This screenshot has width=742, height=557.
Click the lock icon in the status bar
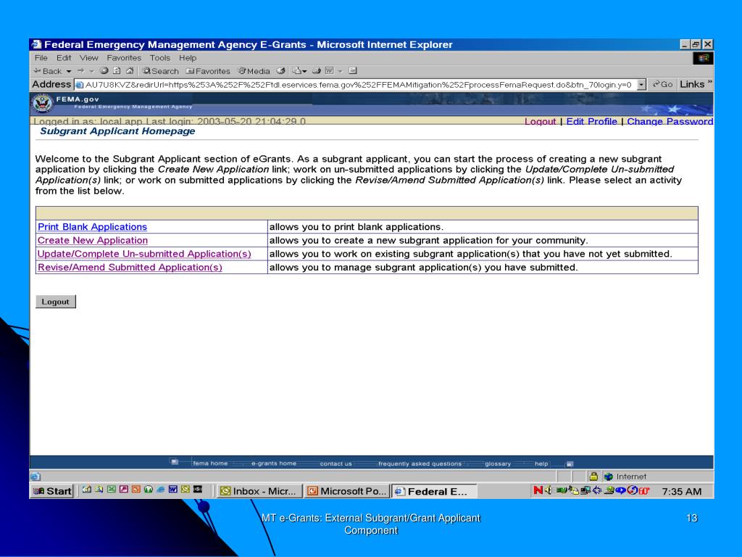point(593,476)
